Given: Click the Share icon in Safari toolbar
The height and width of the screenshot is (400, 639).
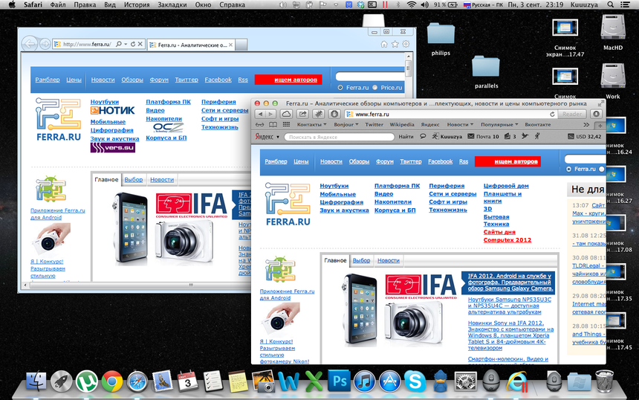Looking at the screenshot, I should pyautogui.click(x=302, y=114).
